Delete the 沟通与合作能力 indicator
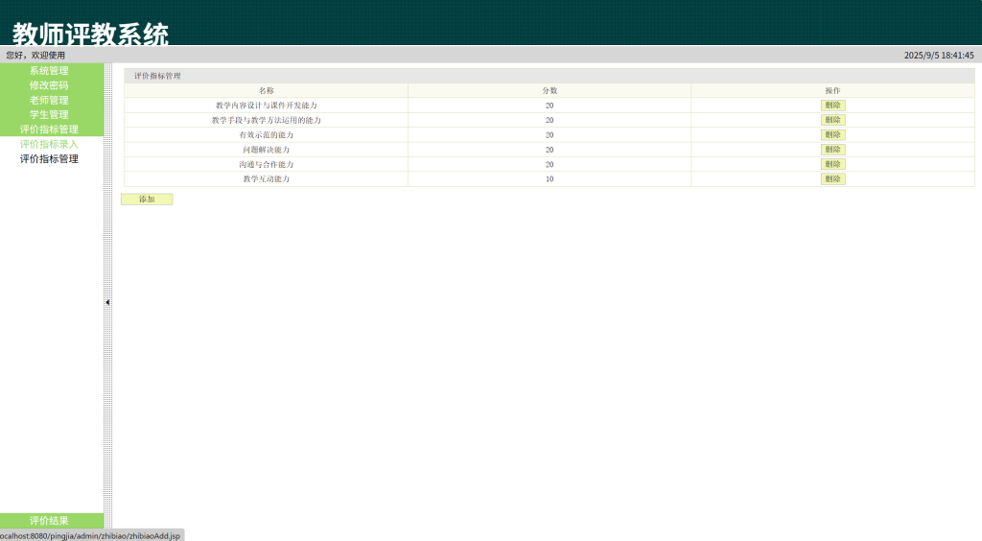982x541 pixels. [x=833, y=164]
